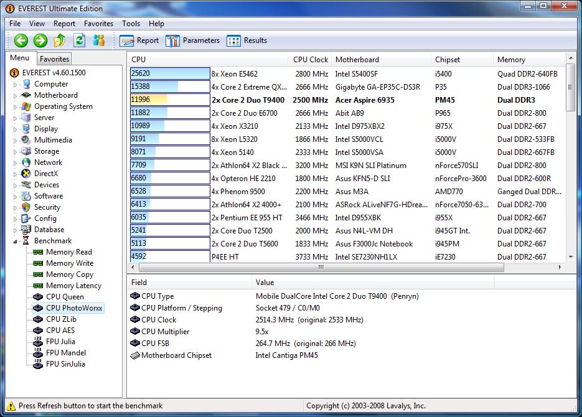This screenshot has height=417, width=582.
Task: Select the Network globe icon
Action: coord(26,162)
